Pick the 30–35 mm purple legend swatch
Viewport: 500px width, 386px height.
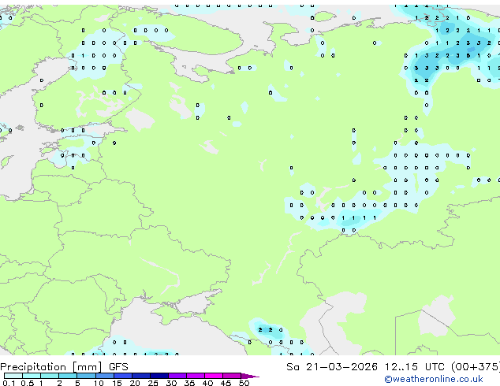pos(177,376)
